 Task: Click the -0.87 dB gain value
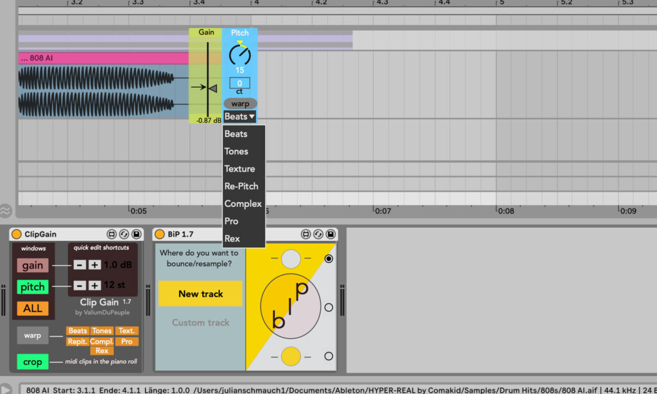click(x=209, y=120)
